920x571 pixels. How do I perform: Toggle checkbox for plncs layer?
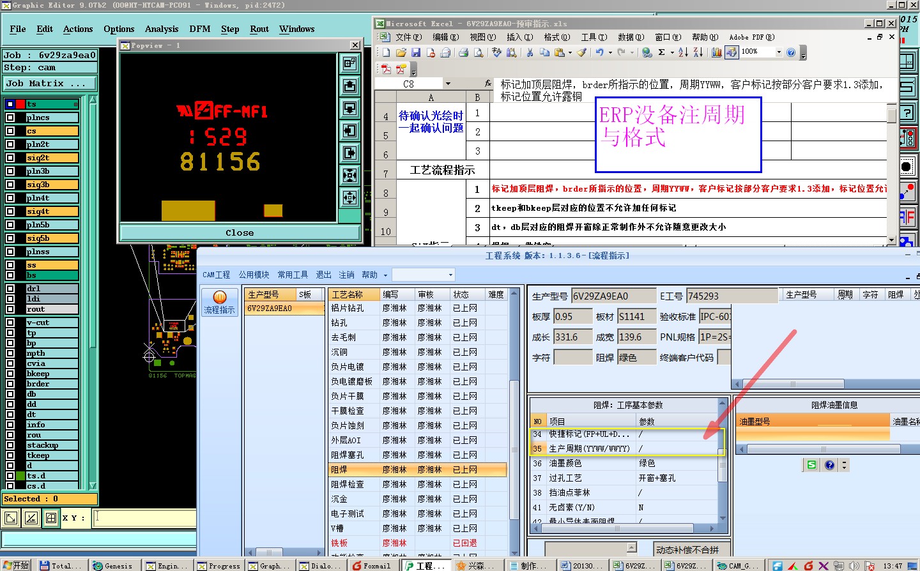coord(10,118)
